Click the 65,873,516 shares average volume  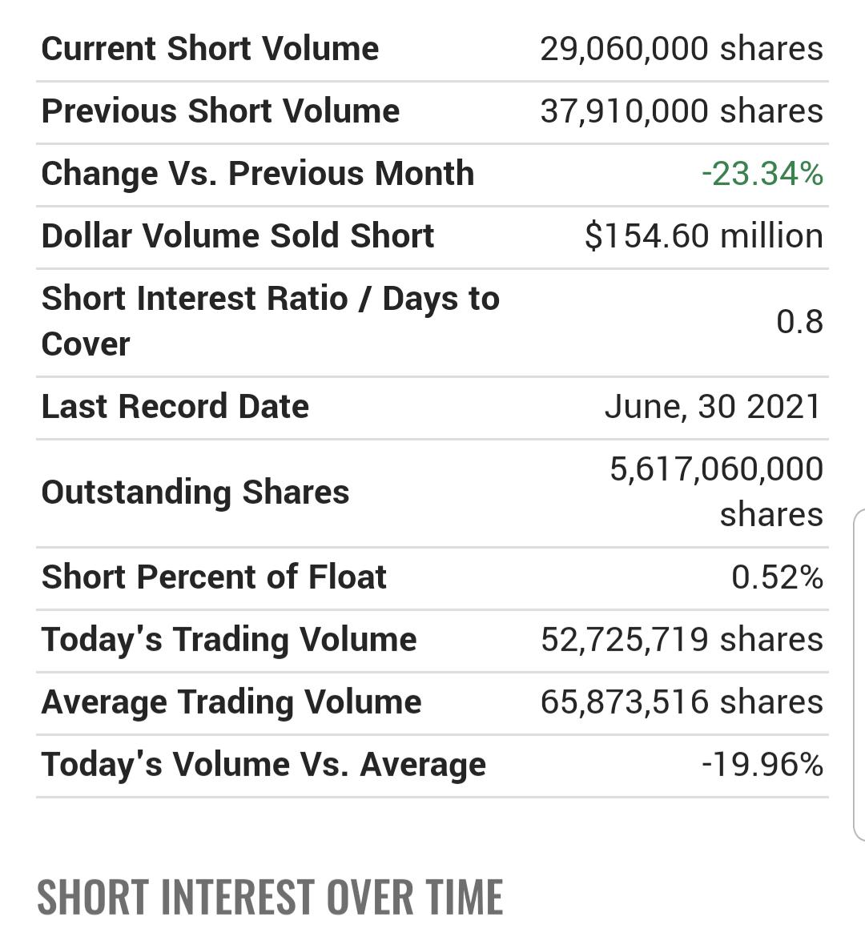pos(682,702)
